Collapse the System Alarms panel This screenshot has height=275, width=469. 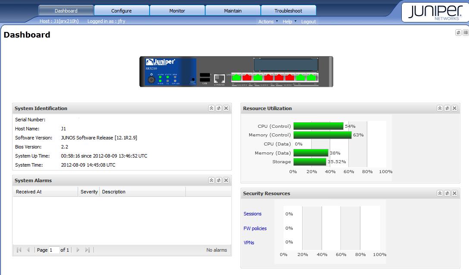[x=211, y=180]
